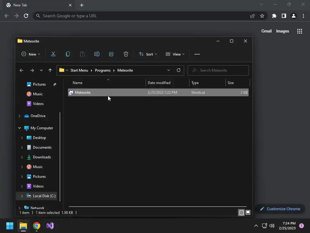Open the See more ellipsis menu
Image resolution: width=310 pixels, height=233 pixels.
[197, 54]
